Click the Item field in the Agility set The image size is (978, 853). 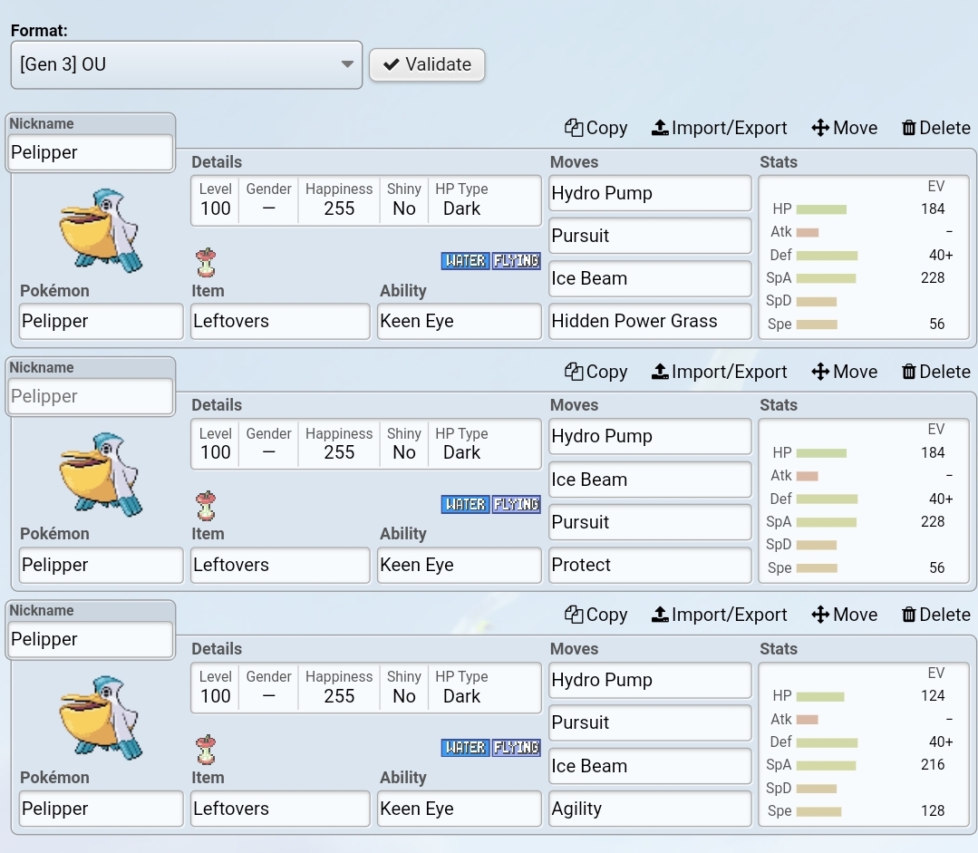coord(280,809)
